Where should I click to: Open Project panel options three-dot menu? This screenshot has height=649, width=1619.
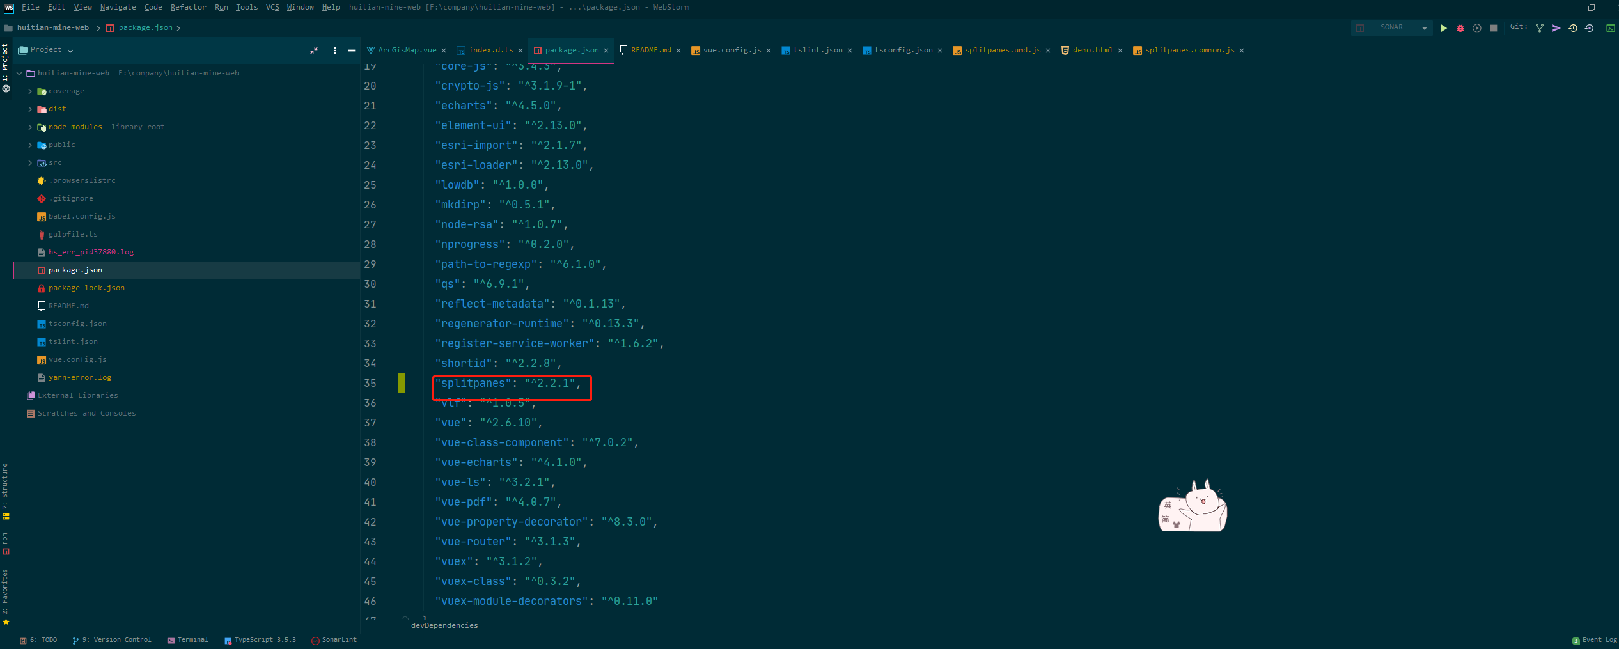click(x=335, y=51)
